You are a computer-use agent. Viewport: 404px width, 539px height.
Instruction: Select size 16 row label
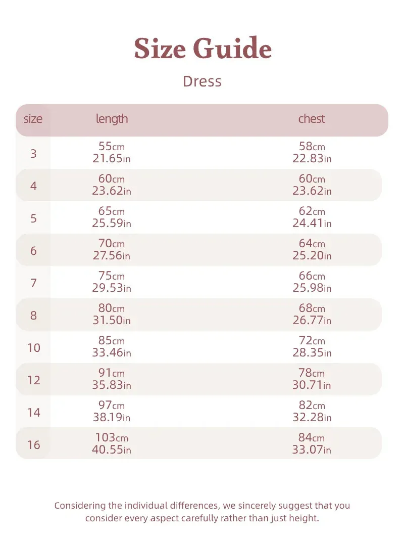pos(33,444)
